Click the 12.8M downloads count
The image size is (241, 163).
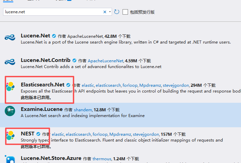pos(100,110)
